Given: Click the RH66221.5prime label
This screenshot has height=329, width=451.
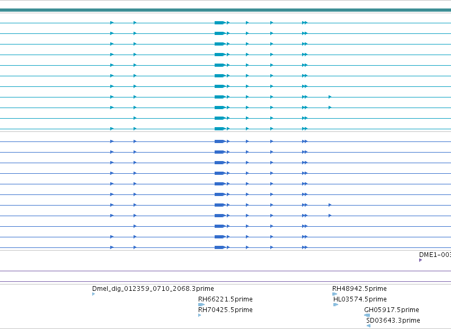Looking at the screenshot, I should click(x=225, y=299).
